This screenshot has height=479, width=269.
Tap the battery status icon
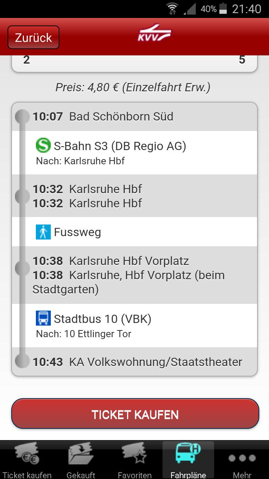pos(223,9)
